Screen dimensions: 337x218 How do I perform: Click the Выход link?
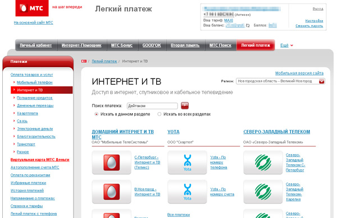tap(318, 9)
